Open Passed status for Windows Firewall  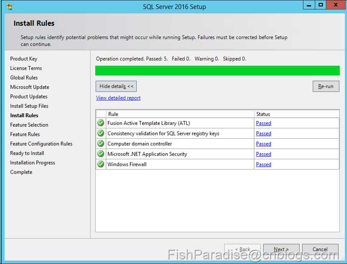tap(263, 164)
